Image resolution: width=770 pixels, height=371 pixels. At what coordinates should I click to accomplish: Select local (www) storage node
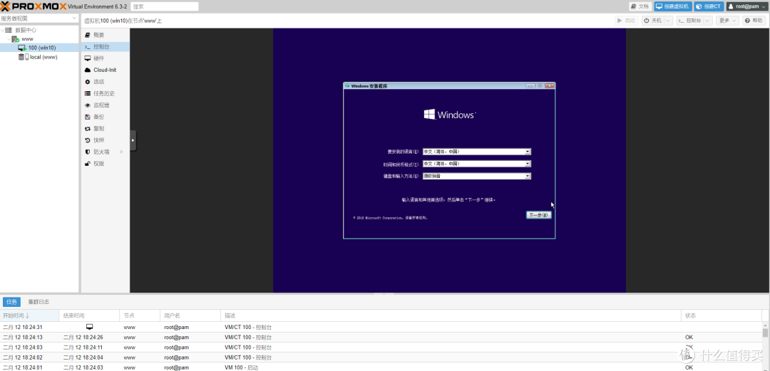click(43, 57)
